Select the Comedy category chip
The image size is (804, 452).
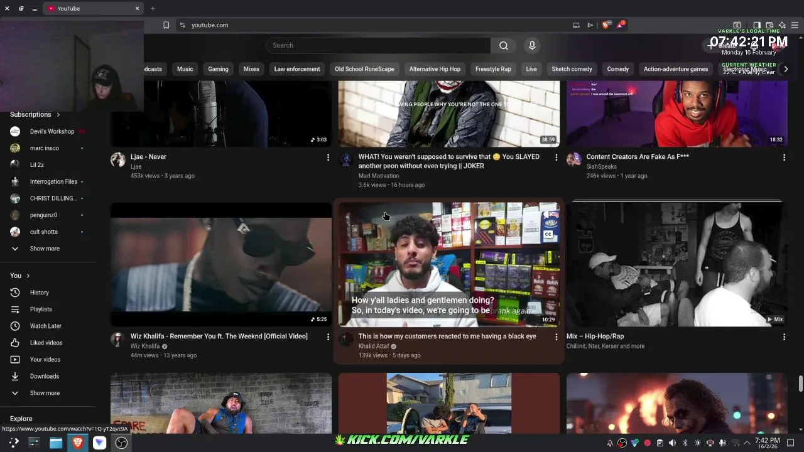(x=618, y=69)
